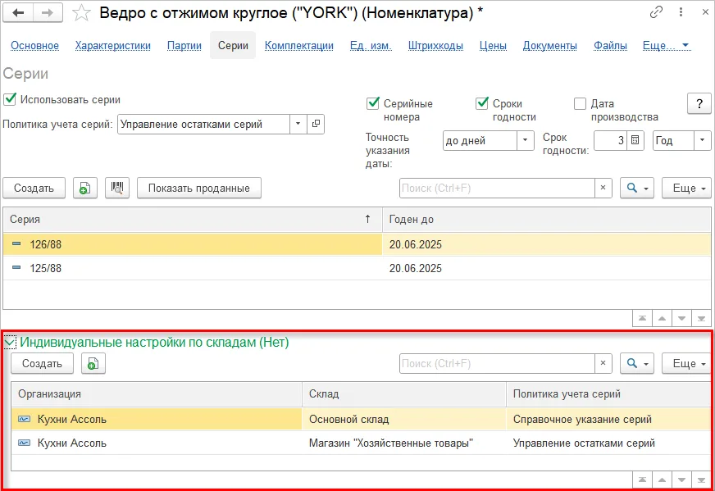This screenshot has height=491, width=715.
Task: Click Показать проданные button
Action: [x=198, y=188]
